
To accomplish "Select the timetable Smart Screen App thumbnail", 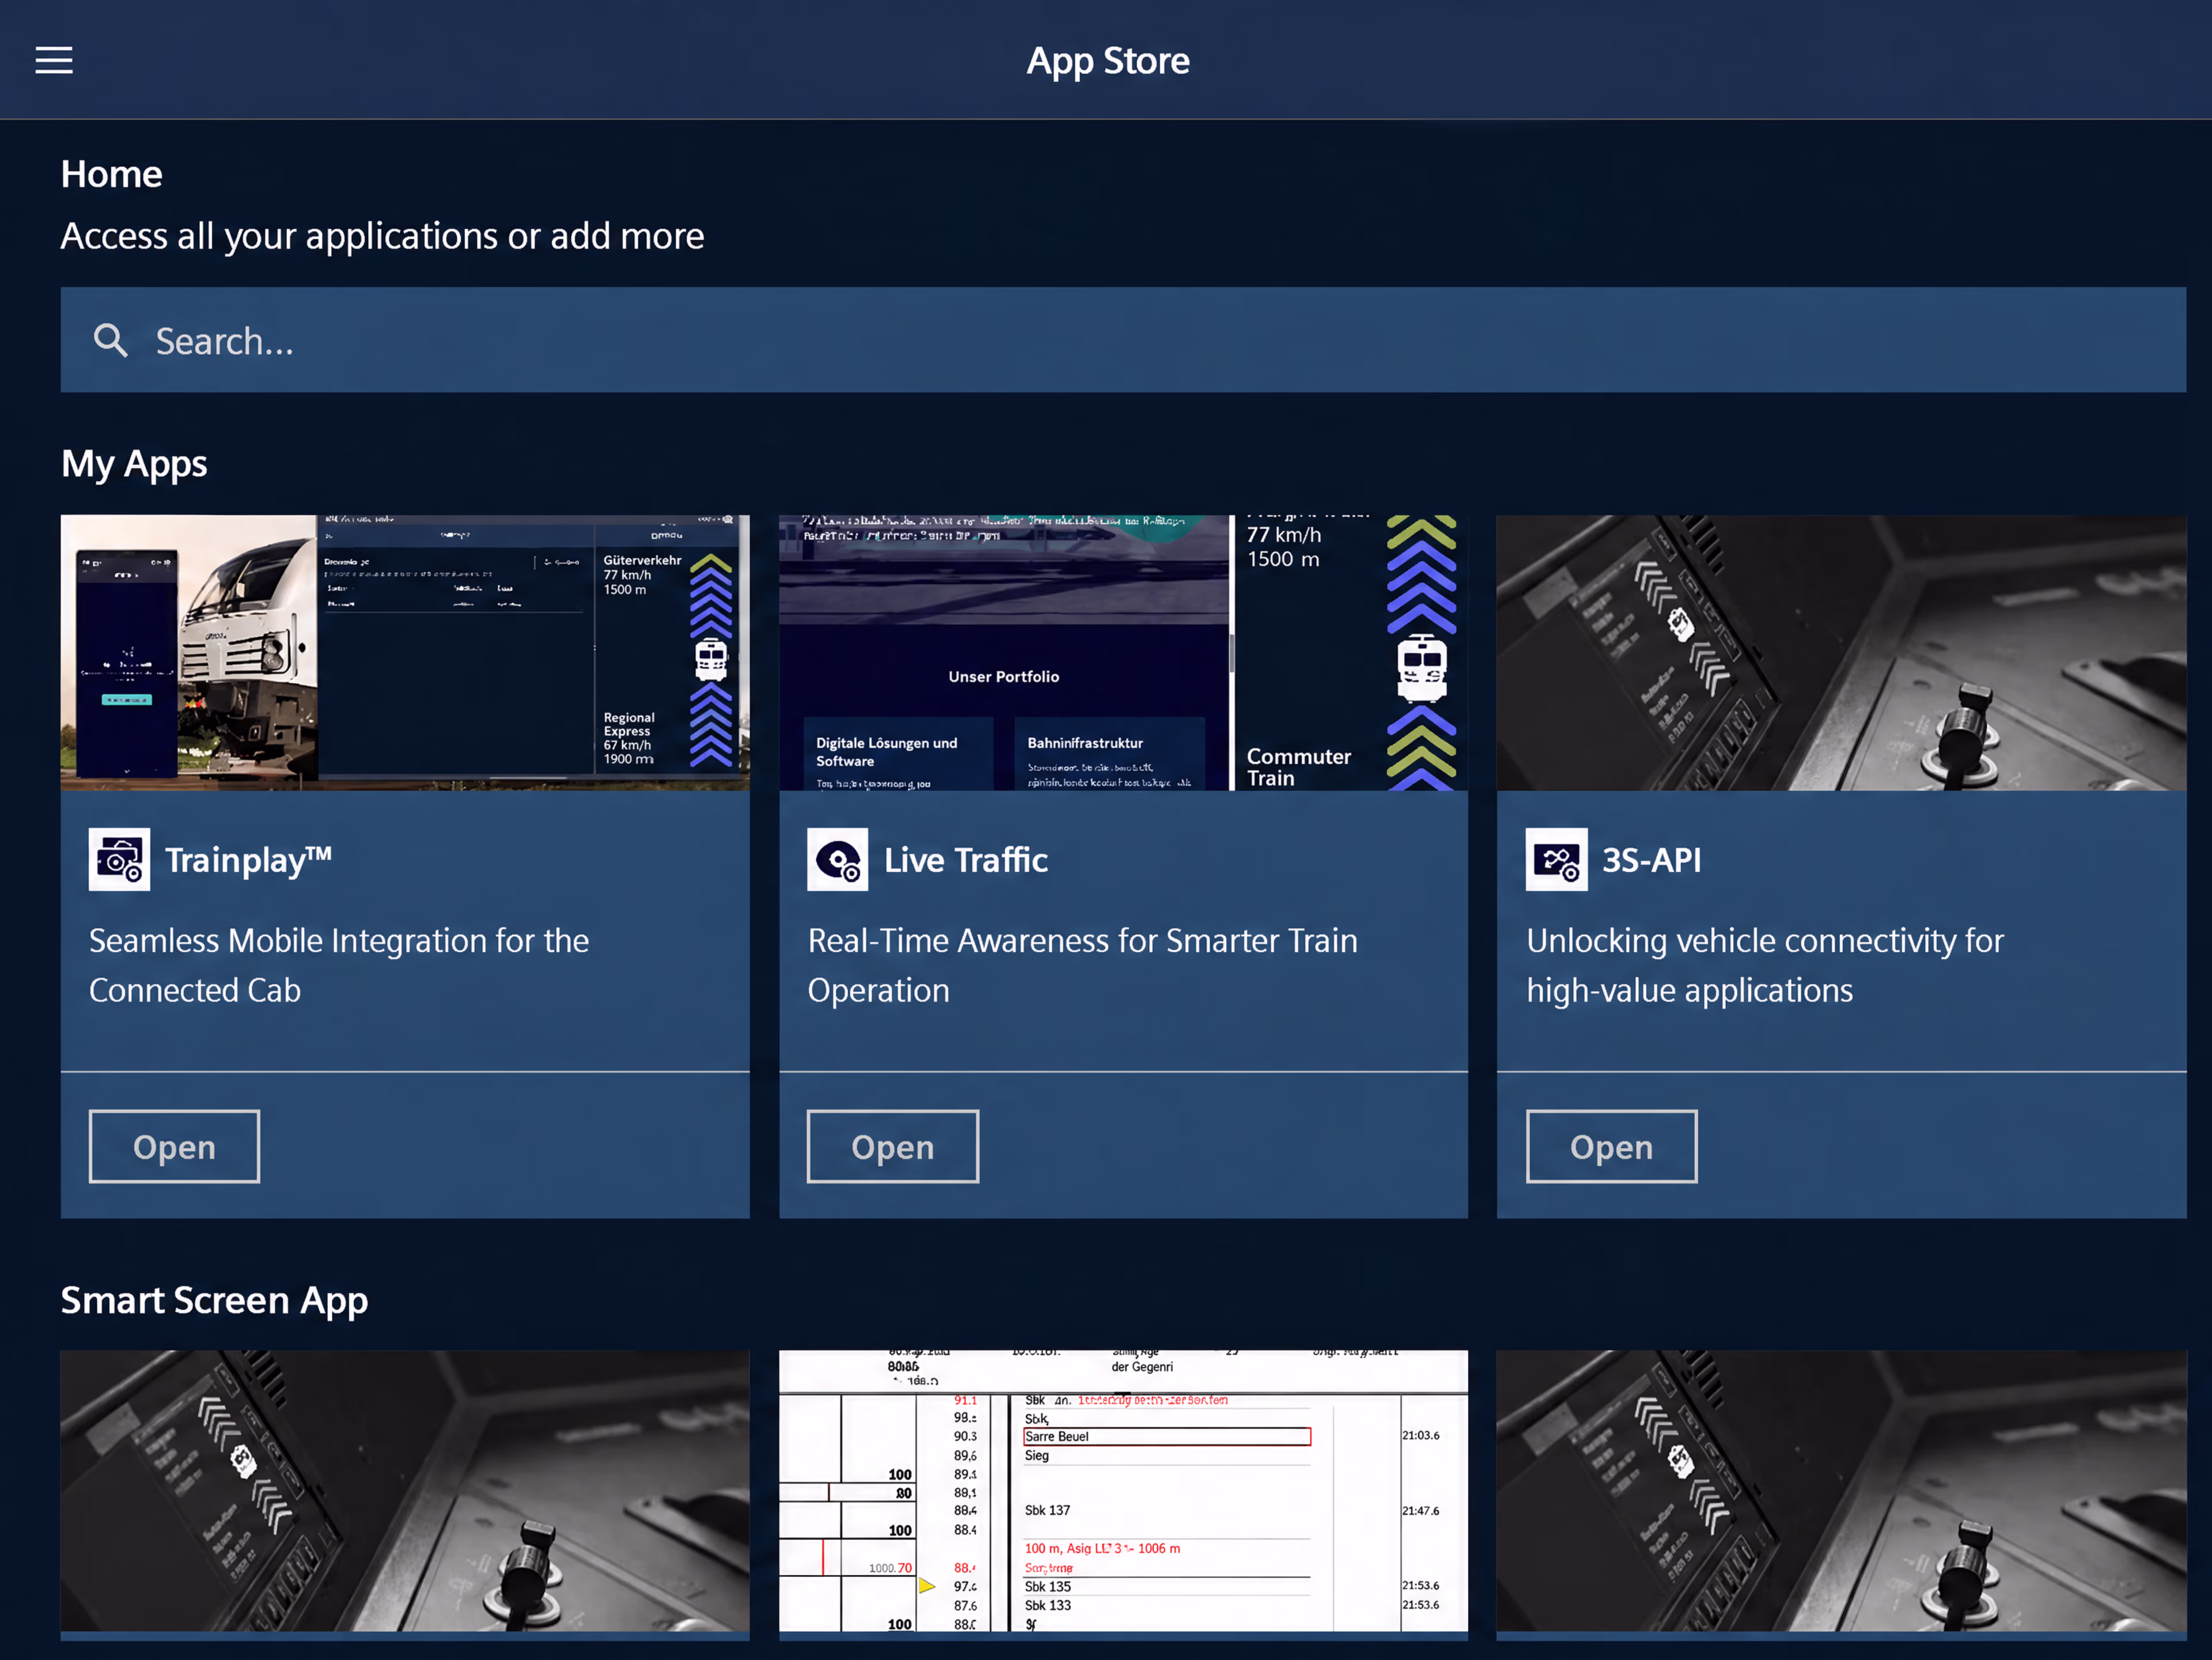I will point(1123,1491).
